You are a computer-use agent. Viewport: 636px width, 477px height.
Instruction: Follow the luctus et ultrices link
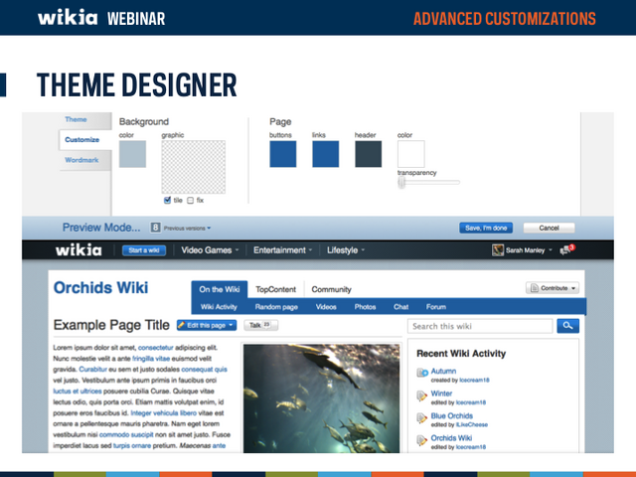tap(78, 391)
